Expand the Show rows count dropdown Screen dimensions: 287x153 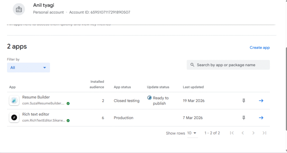(x=192, y=133)
